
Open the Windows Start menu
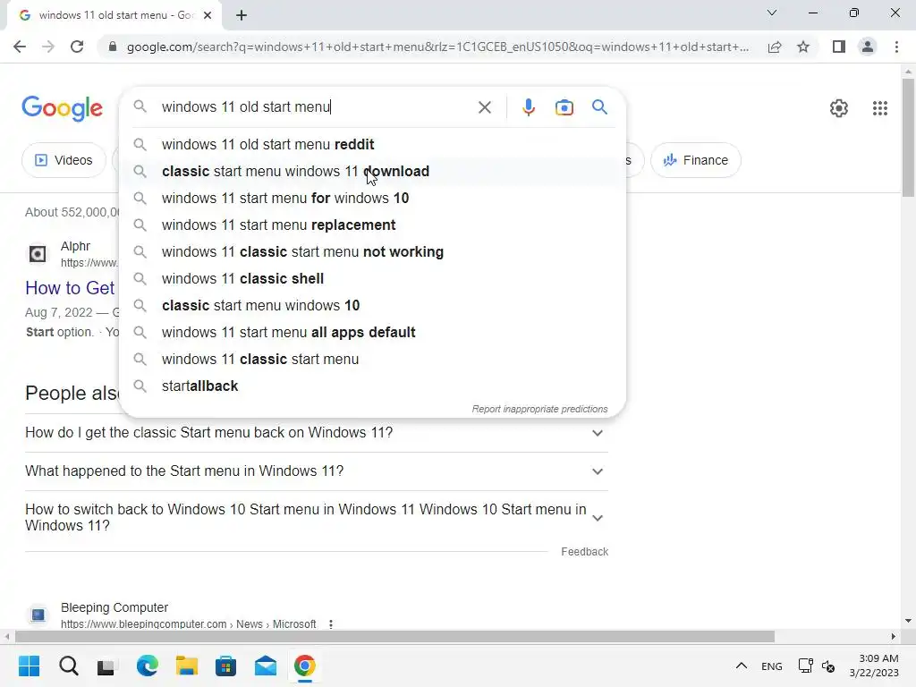point(29,666)
